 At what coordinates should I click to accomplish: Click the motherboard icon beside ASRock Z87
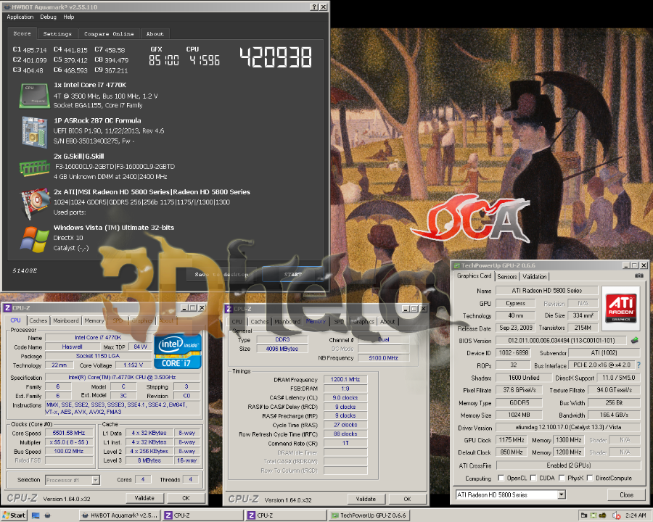[35, 132]
